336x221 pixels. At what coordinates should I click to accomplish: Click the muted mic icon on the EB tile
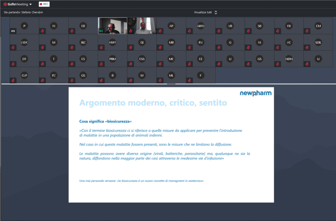72,31
